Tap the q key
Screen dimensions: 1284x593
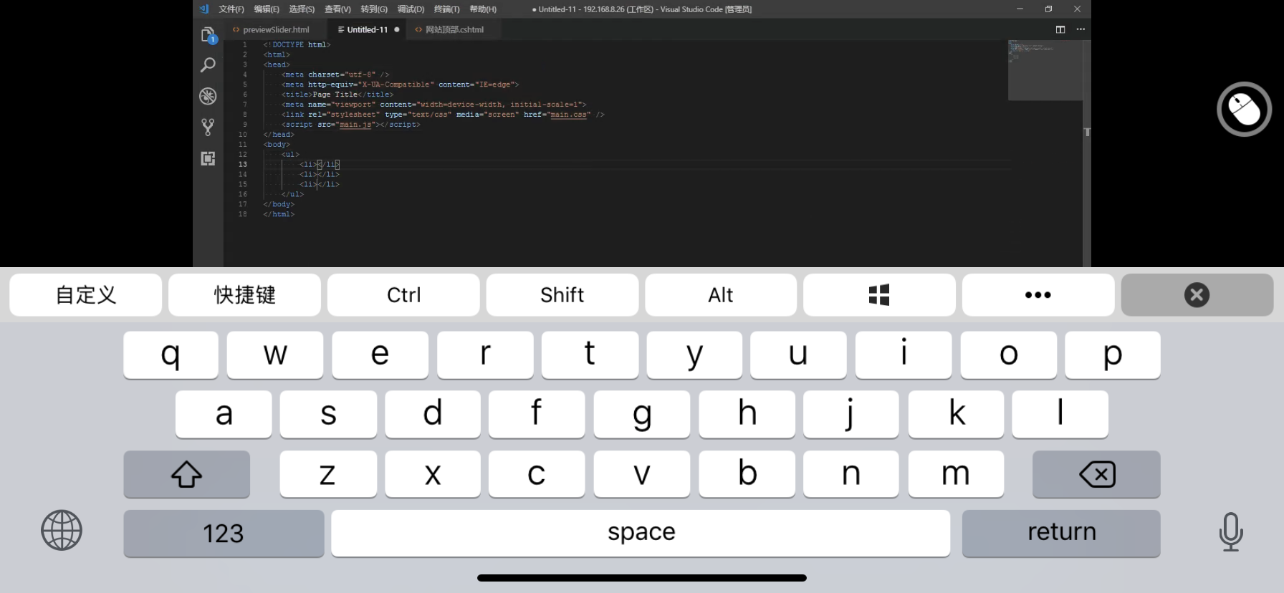171,355
